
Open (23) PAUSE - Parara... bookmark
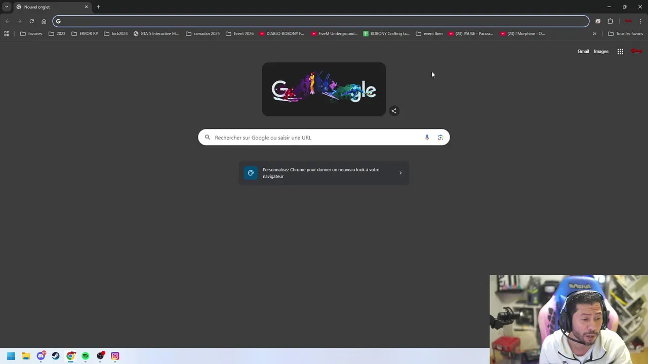tap(470, 34)
